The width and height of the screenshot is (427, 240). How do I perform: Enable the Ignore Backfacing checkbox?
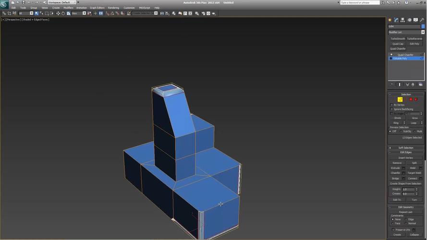[x=391, y=109]
